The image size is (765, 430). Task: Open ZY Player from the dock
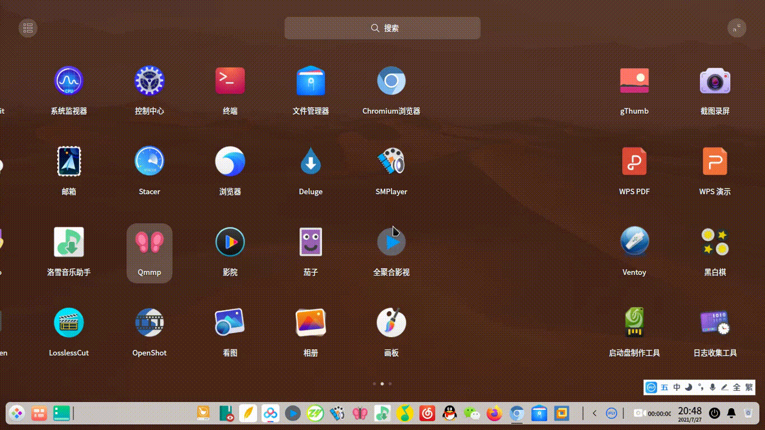click(x=315, y=414)
